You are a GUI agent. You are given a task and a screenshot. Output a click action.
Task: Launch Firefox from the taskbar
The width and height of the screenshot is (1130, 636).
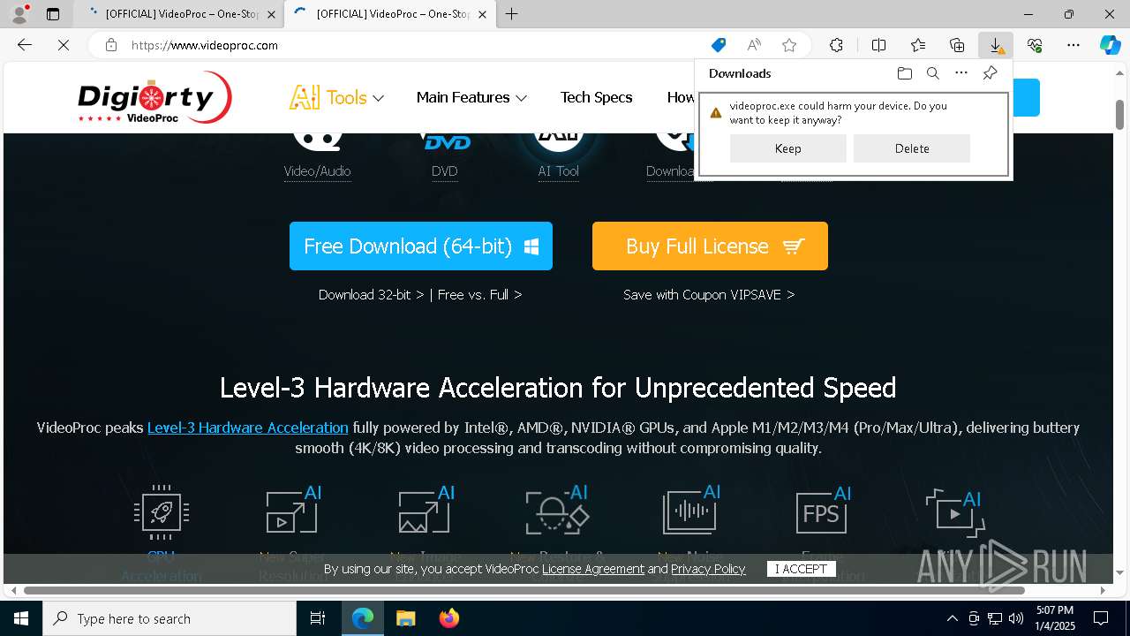449,618
